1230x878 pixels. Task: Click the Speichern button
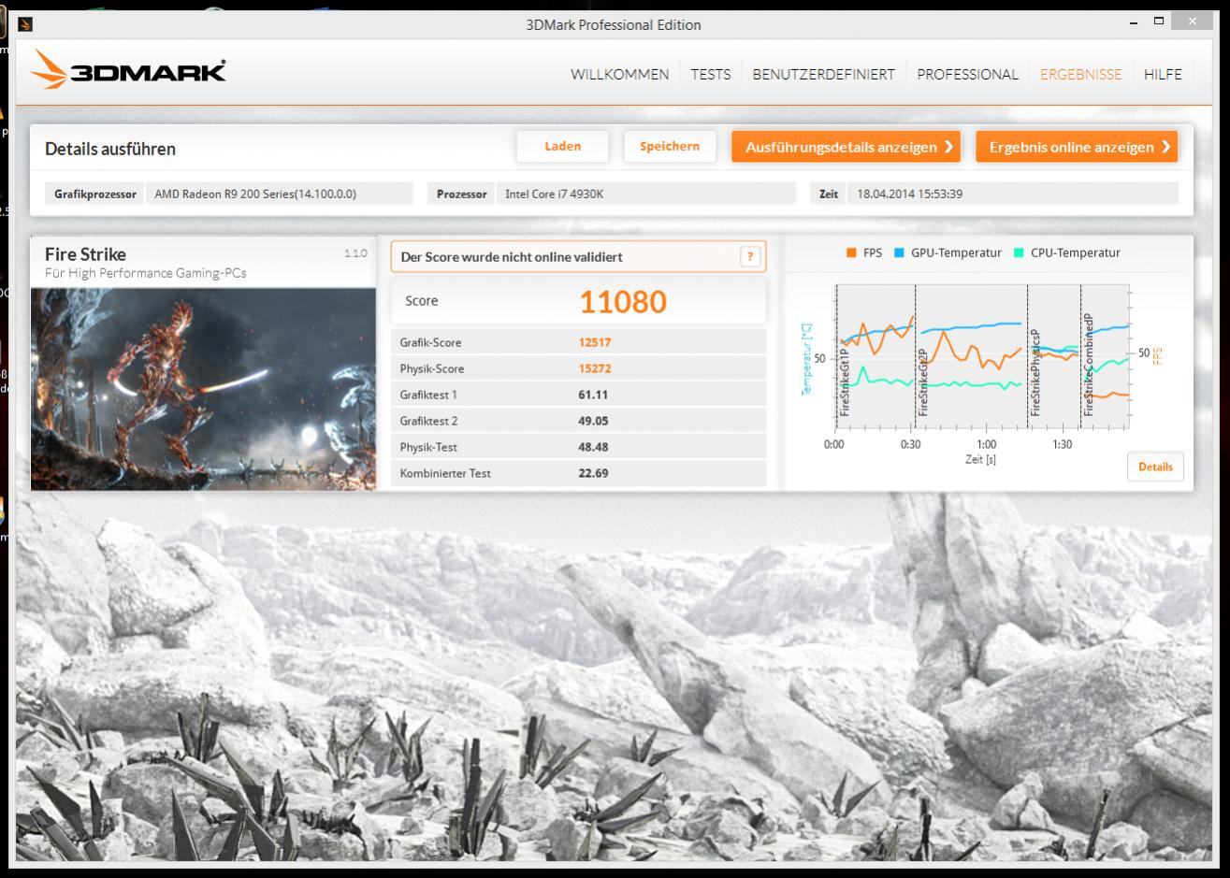[670, 147]
